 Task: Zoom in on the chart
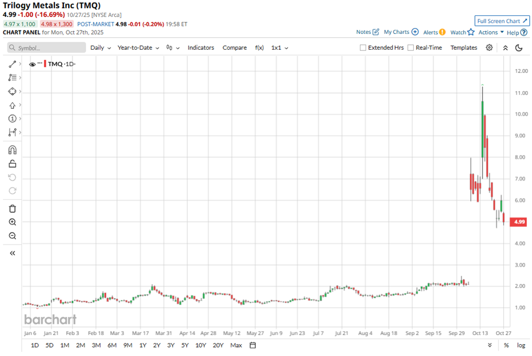(x=12, y=222)
